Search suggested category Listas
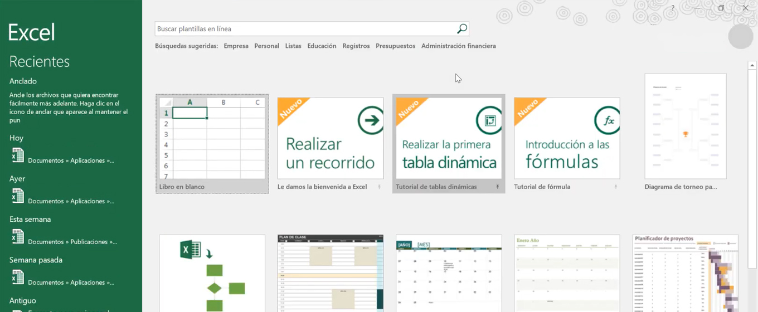This screenshot has height=312, width=758. click(x=293, y=46)
